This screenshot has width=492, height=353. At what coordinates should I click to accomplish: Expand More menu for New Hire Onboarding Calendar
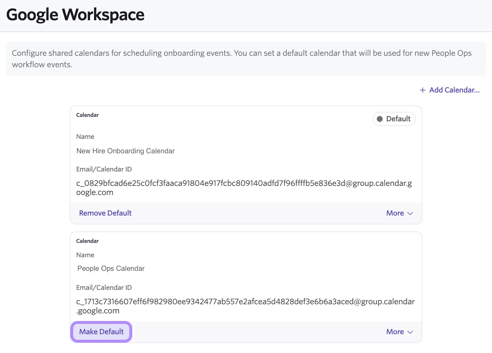pyautogui.click(x=400, y=213)
